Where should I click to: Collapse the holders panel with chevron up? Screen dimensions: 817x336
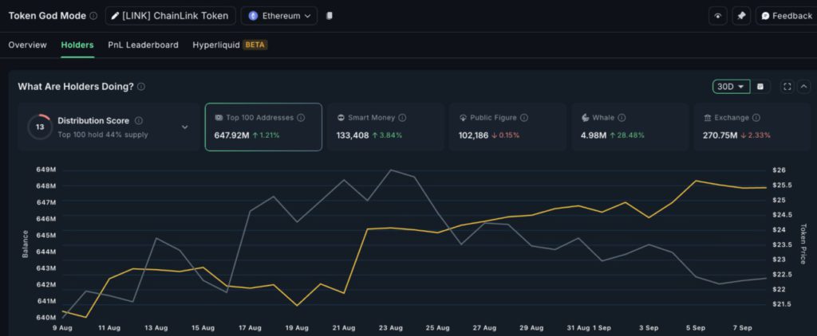point(803,87)
